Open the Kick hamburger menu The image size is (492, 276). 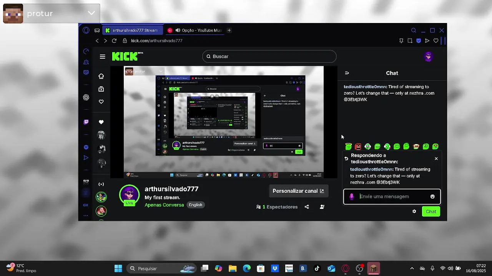point(102,57)
